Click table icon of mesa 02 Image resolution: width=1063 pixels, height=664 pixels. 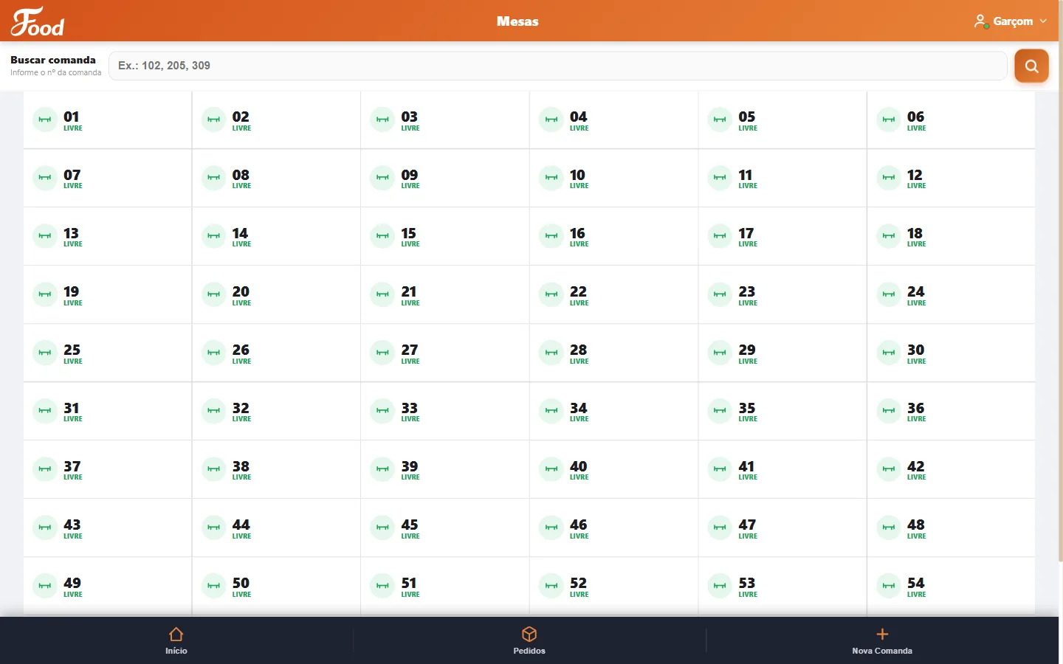tap(214, 120)
